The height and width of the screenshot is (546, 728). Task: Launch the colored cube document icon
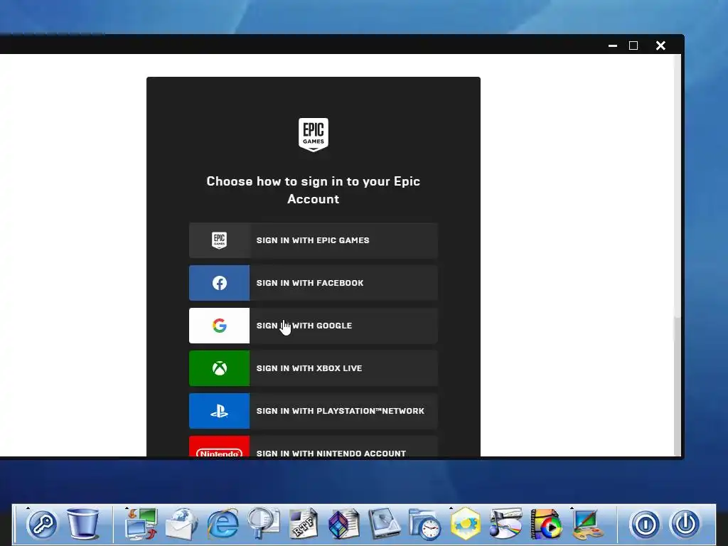[343, 524]
